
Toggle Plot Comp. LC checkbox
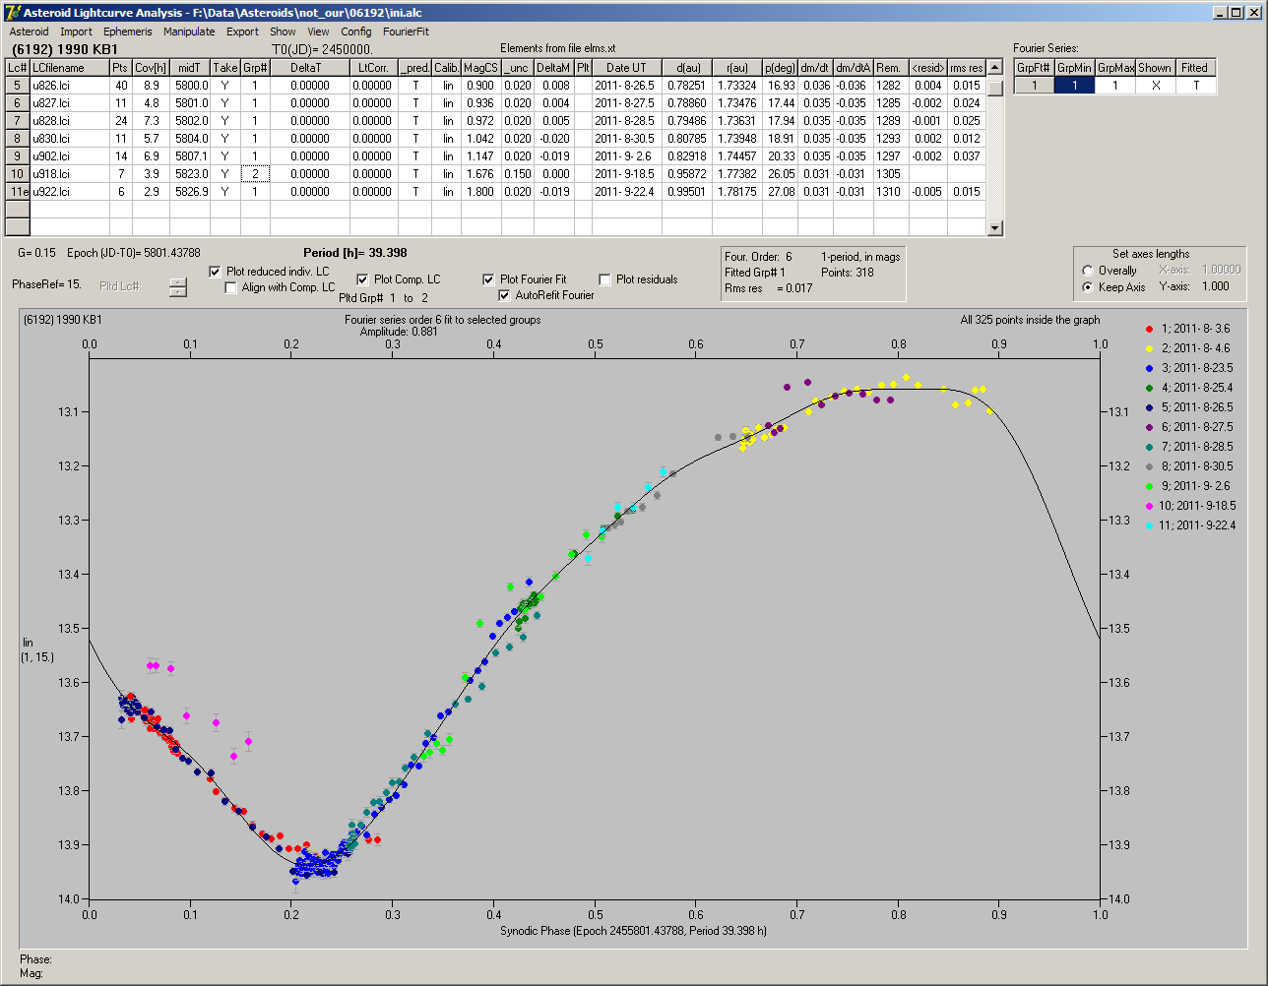pos(362,279)
